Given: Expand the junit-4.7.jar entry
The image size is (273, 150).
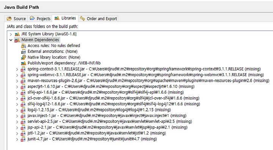Looking at the screenshot, I should [x=17, y=139].
